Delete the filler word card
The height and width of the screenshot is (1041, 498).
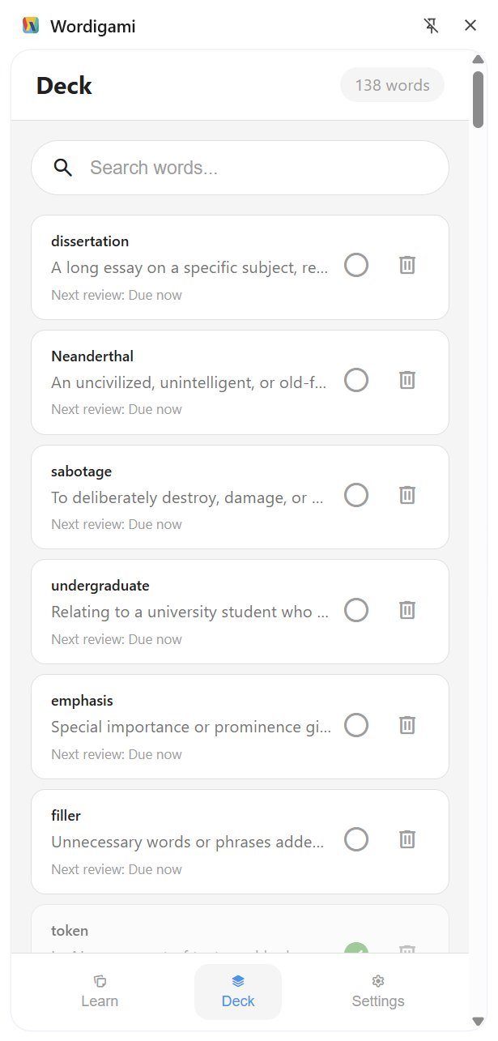(x=407, y=840)
